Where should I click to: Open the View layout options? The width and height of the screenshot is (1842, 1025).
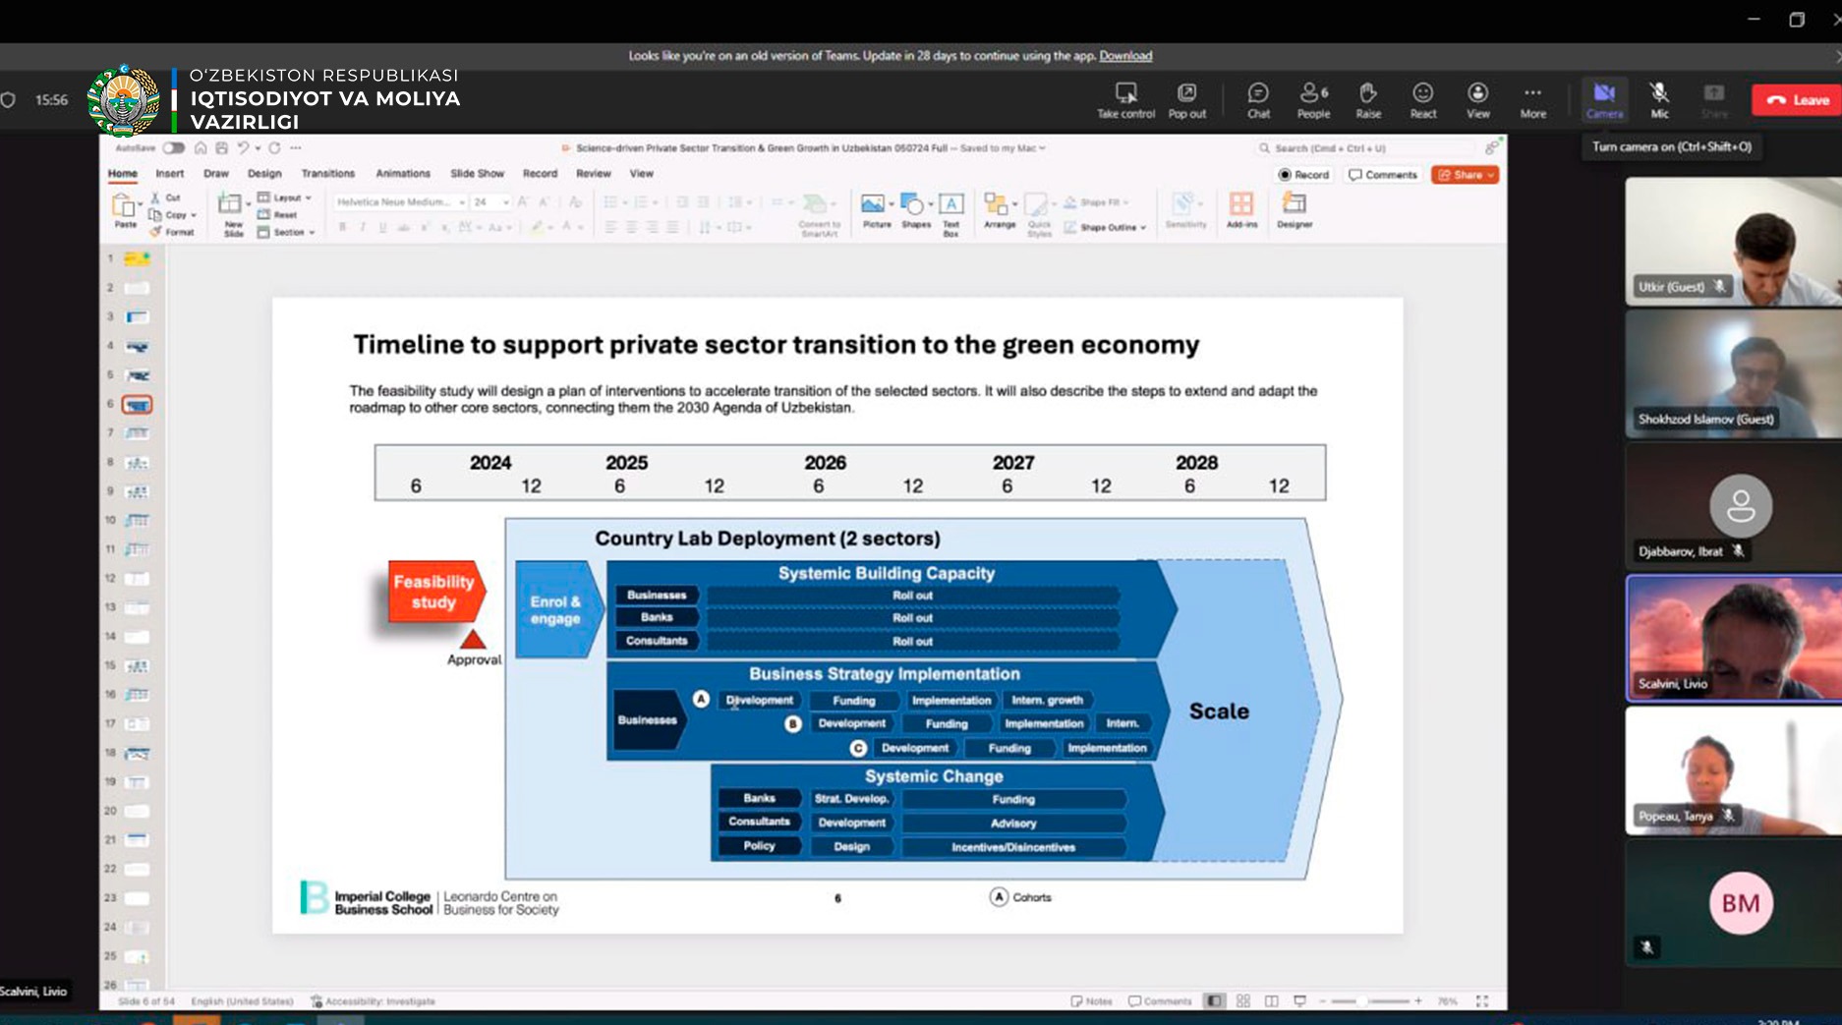pos(1477,99)
